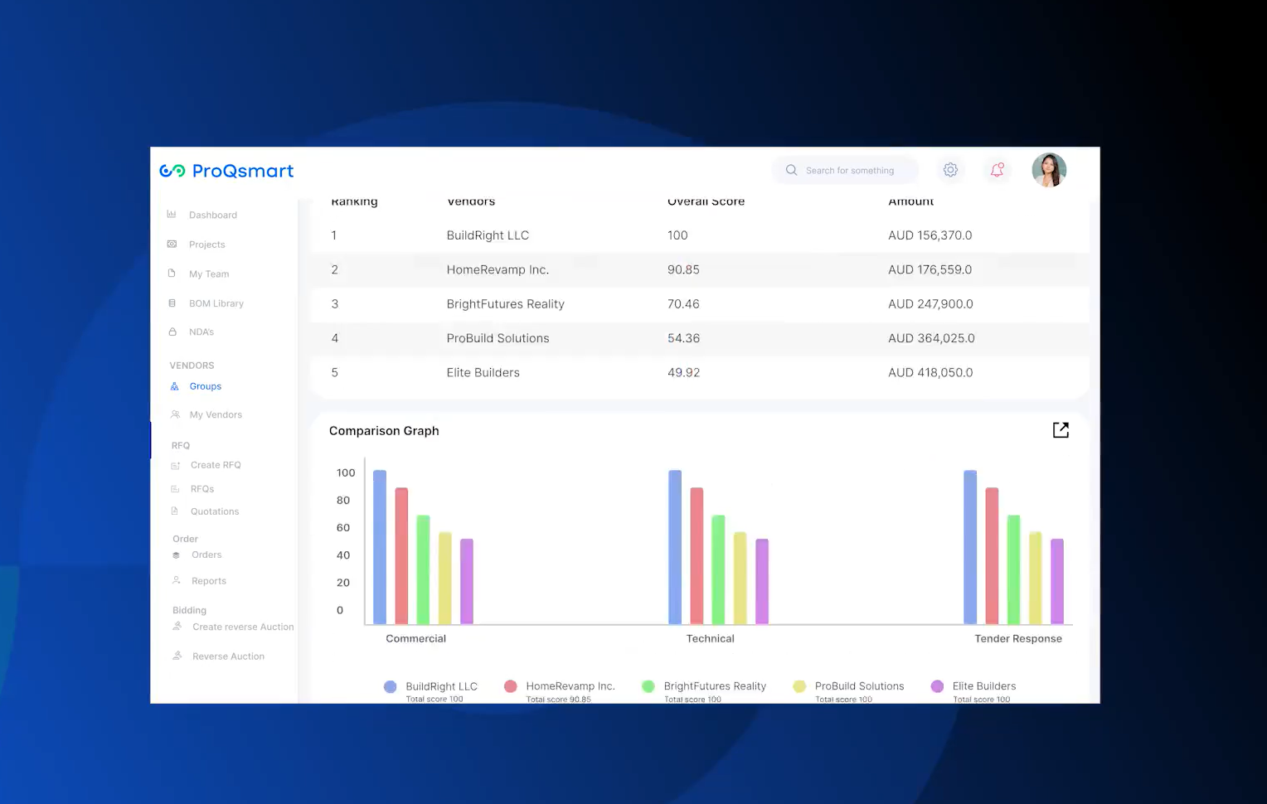1267x804 pixels.
Task: Click overall score 90.85
Action: click(683, 269)
